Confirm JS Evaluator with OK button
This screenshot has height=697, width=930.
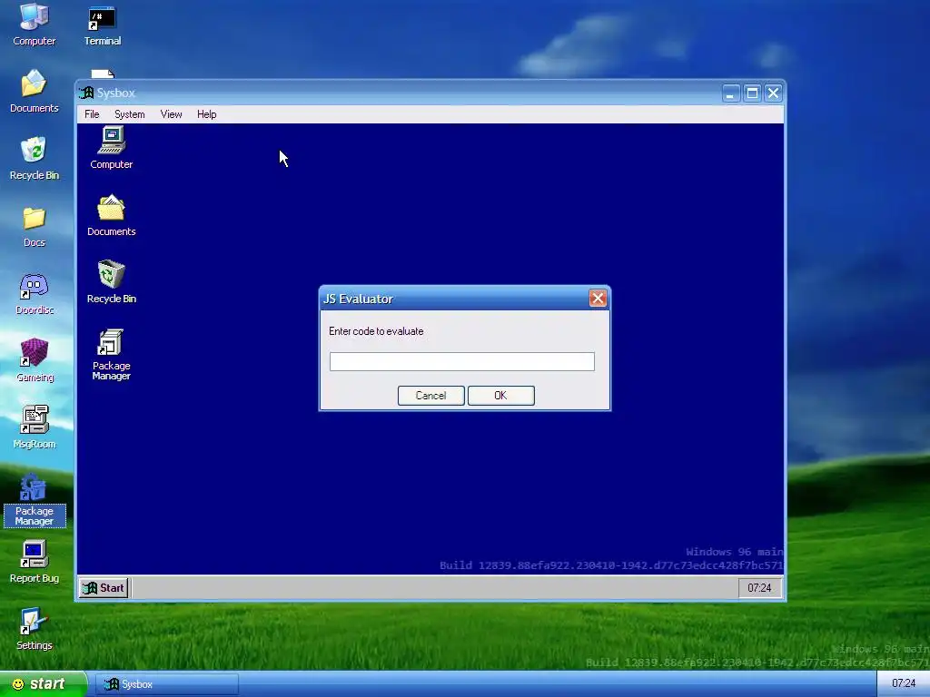500,396
